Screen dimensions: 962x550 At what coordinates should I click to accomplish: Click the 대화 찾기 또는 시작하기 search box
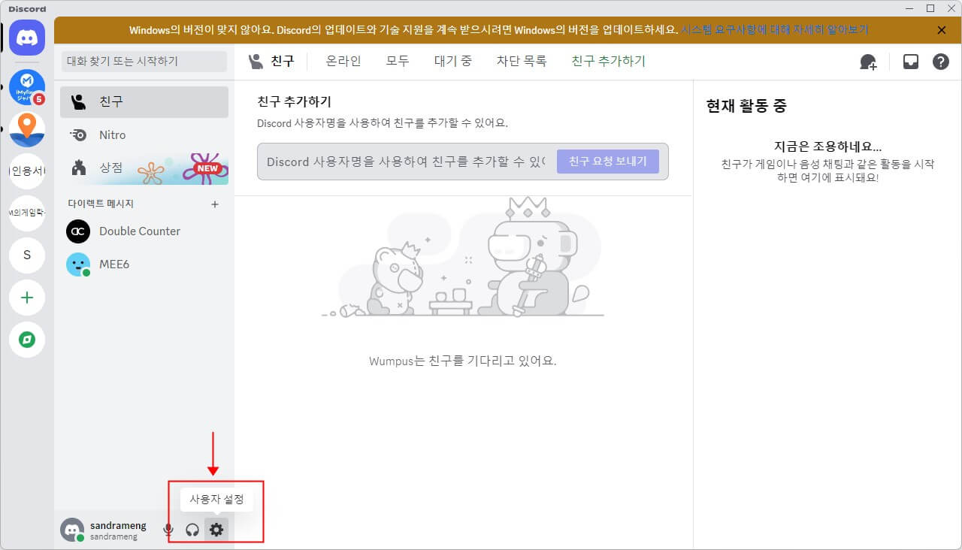click(144, 61)
